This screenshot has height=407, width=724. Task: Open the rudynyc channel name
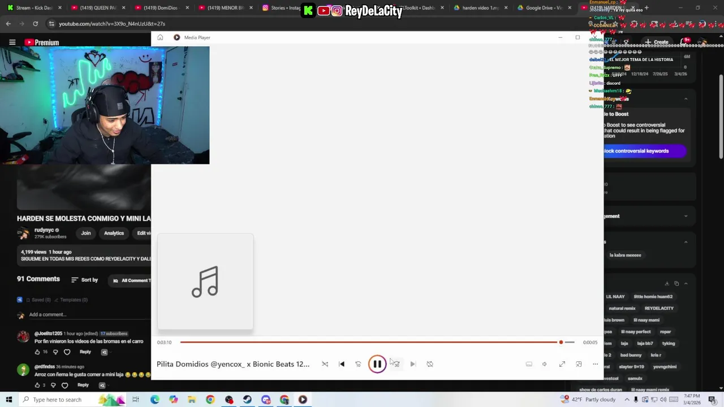click(x=44, y=230)
